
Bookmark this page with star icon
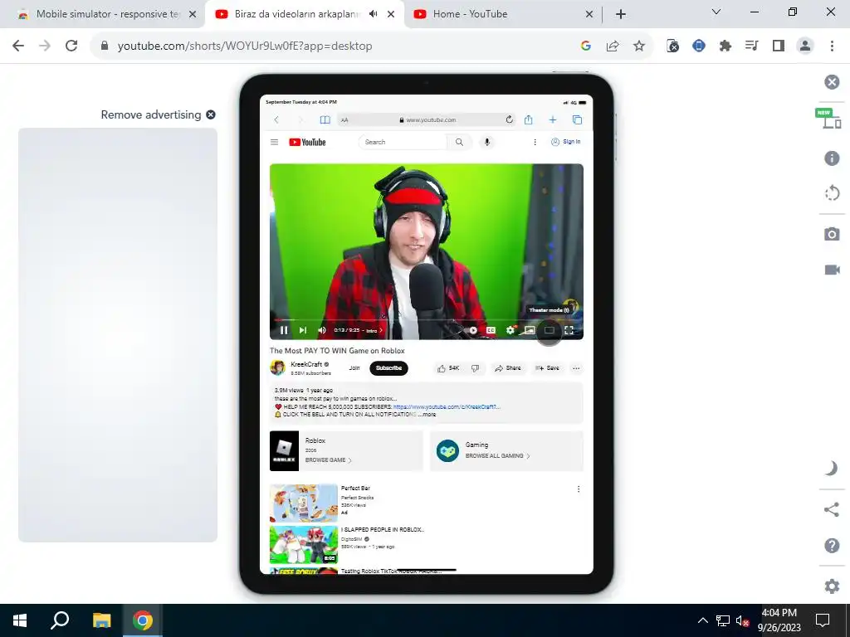pyautogui.click(x=639, y=46)
